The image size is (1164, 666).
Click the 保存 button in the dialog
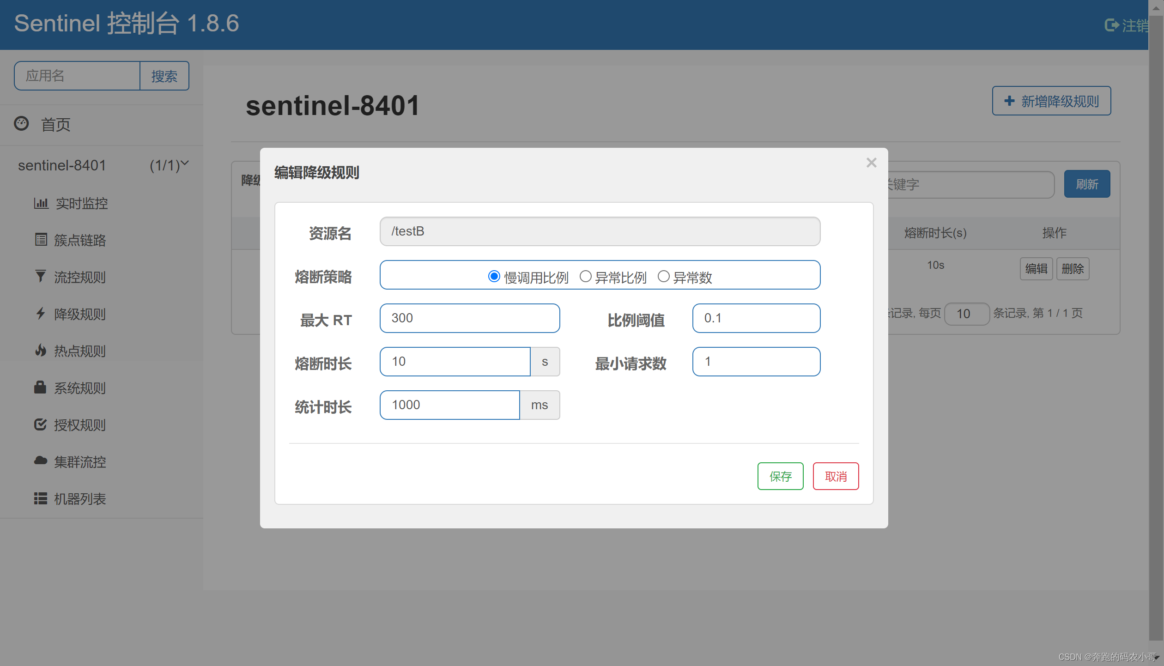(781, 476)
